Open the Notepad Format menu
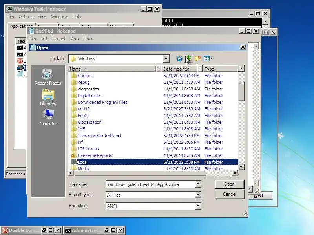 (x=59, y=38)
